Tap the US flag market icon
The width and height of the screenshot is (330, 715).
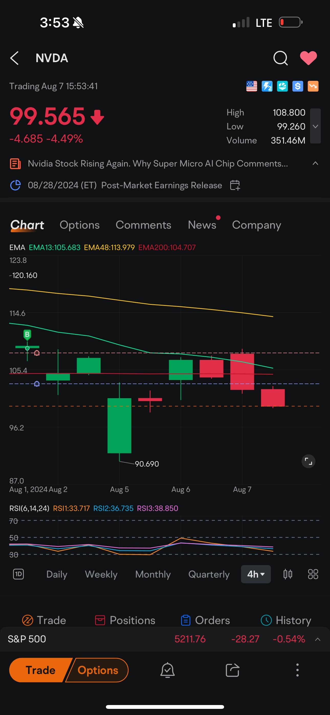252,86
